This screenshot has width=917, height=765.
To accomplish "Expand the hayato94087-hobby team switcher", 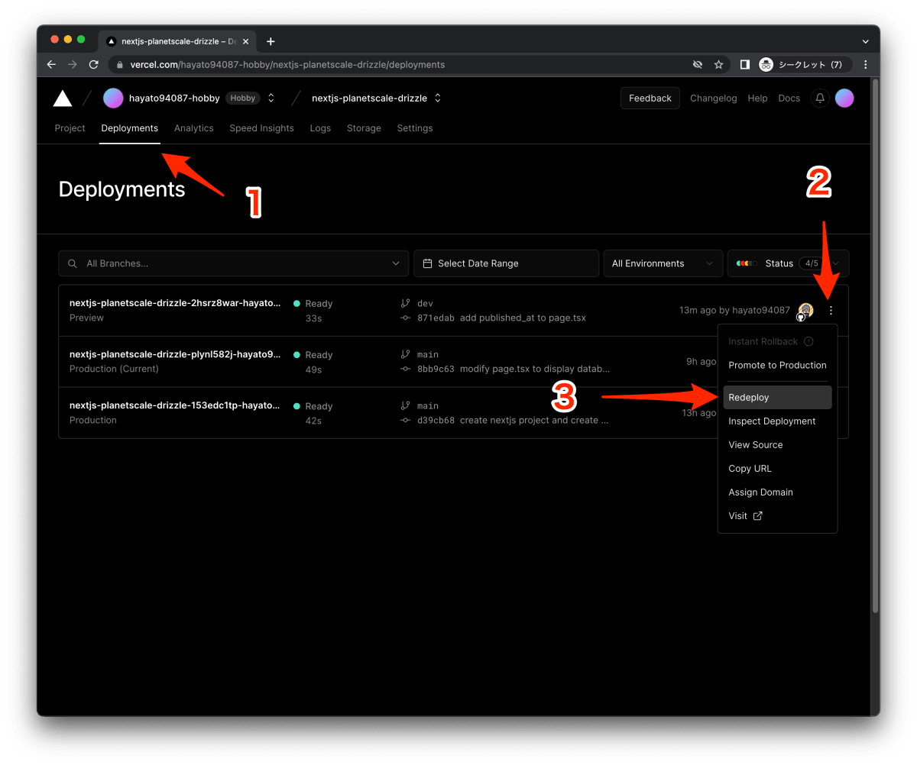I will point(271,98).
